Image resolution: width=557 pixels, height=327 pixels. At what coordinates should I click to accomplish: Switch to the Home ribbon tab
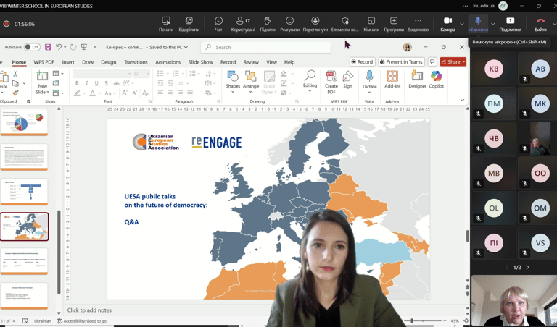(19, 62)
